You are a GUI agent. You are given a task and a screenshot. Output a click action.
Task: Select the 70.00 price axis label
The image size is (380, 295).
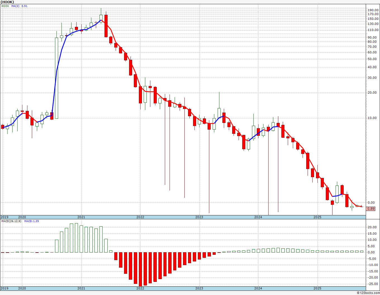(372, 47)
